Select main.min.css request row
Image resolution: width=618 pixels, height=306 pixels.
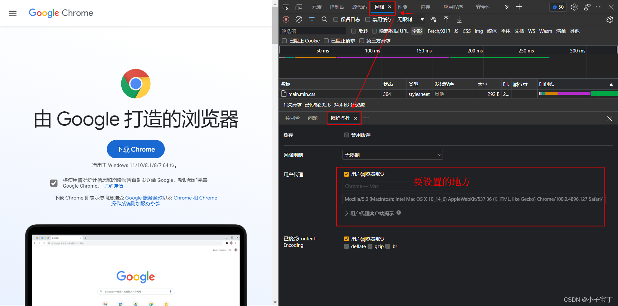(x=448, y=94)
